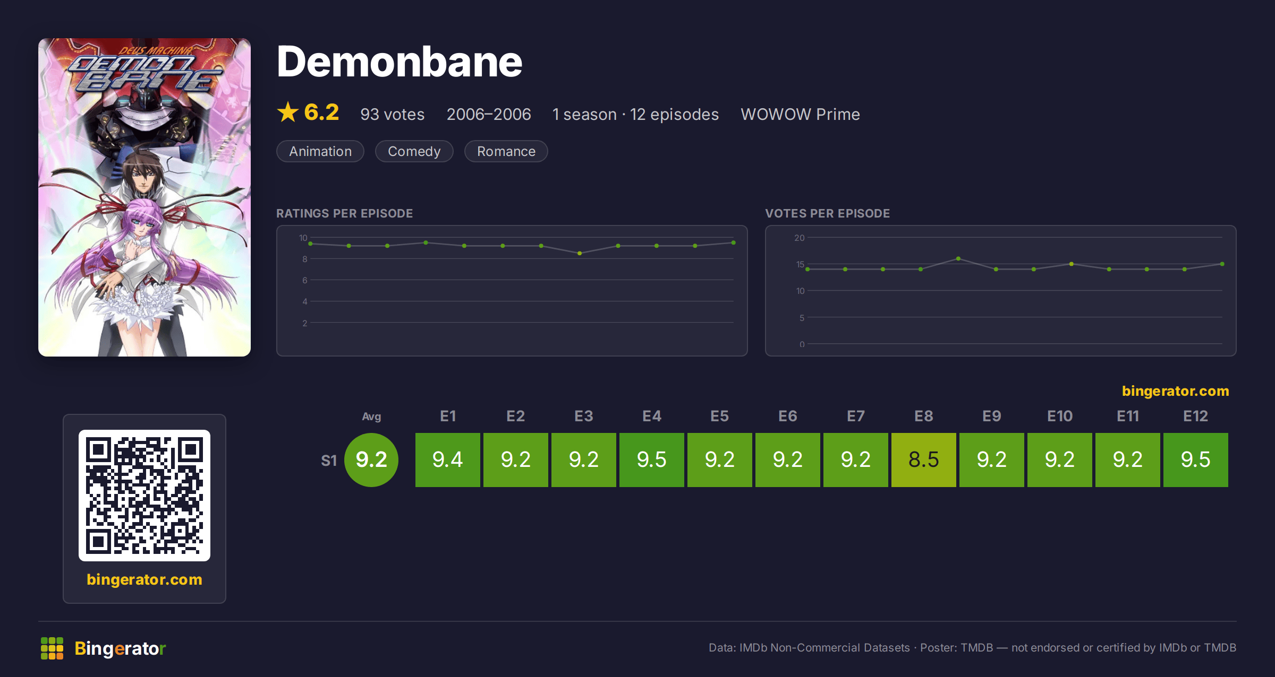
Task: Click the S1 average 9.2 circle
Action: click(371, 460)
